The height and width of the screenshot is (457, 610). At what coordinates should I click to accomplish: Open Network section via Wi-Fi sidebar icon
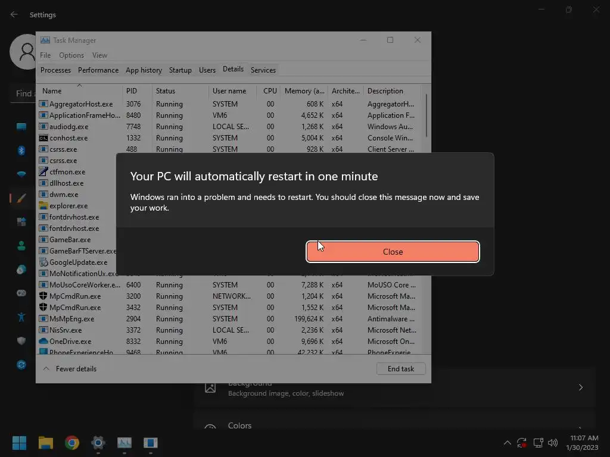coord(21,174)
